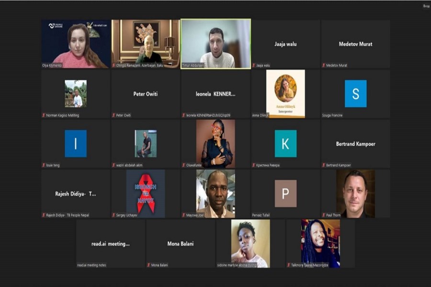This screenshot has width=431, height=287.
Task: Click muted mic icon beside louie teng
Action: (x=44, y=166)
